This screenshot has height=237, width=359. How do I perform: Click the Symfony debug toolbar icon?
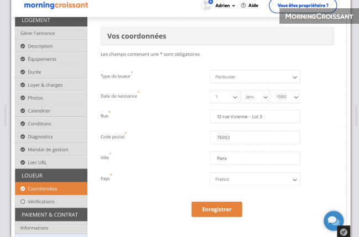[x=342, y=232]
